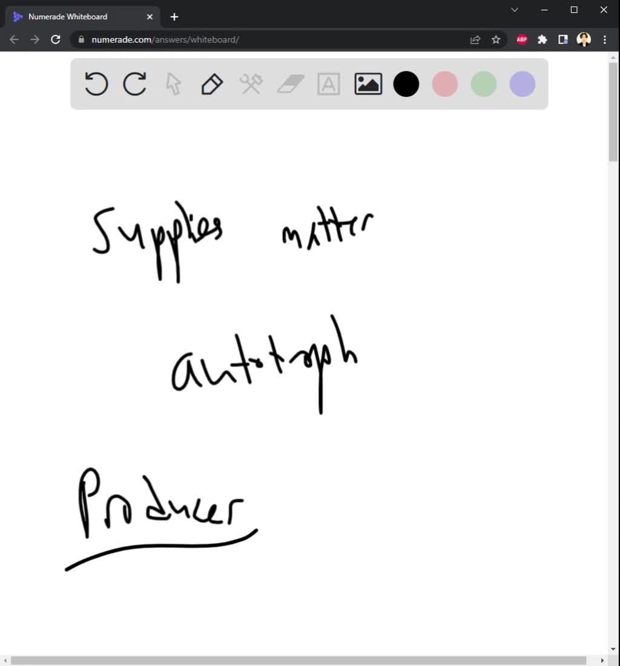The width and height of the screenshot is (620, 666).
Task: Open a new browser tab
Action: click(174, 16)
